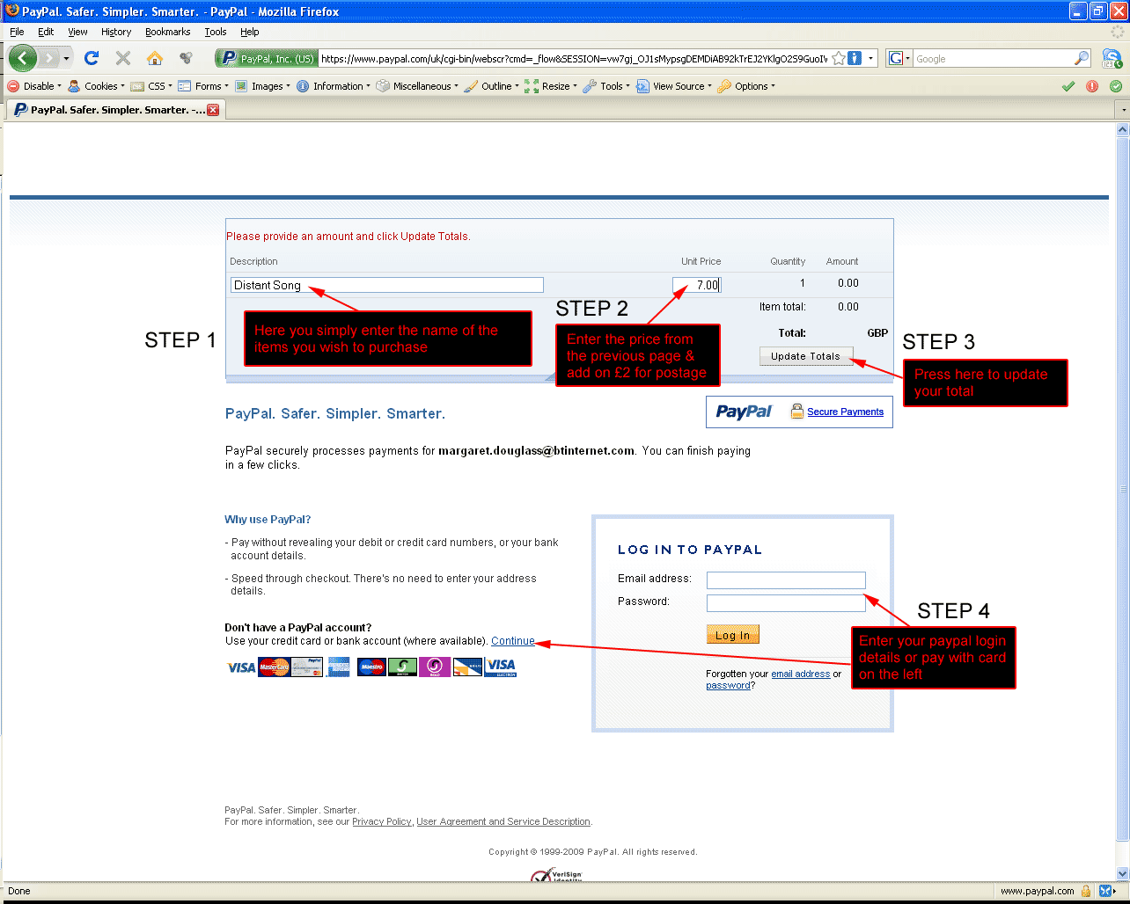Click the status bar padlock icon

1086,891
